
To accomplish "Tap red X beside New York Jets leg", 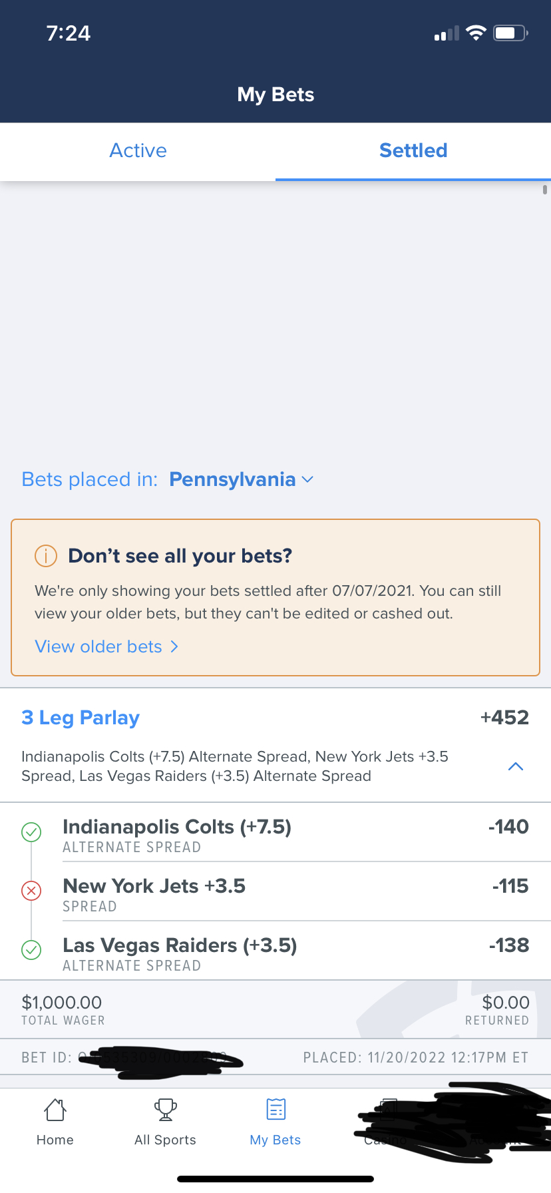I will [x=31, y=891].
